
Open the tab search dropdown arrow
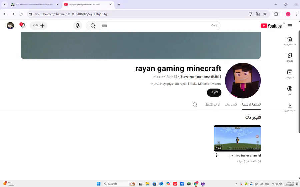[4, 4]
